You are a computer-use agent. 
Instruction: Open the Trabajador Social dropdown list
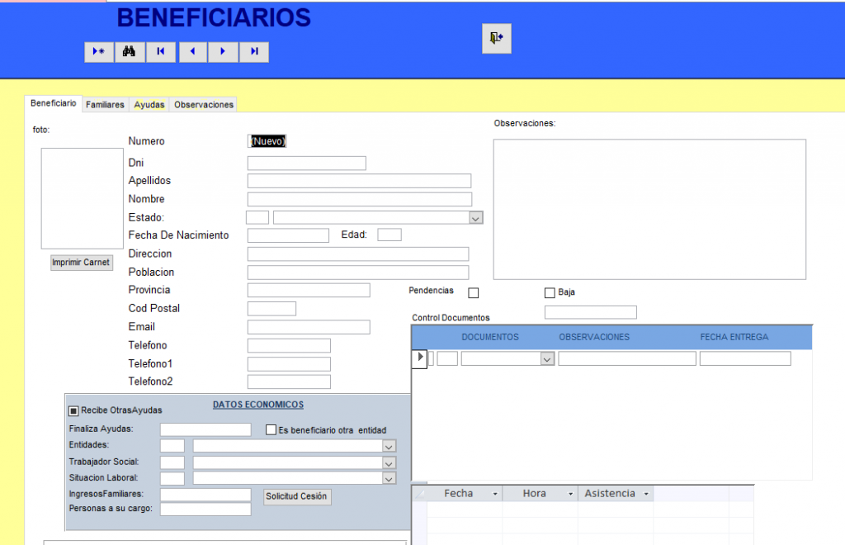coord(389,462)
